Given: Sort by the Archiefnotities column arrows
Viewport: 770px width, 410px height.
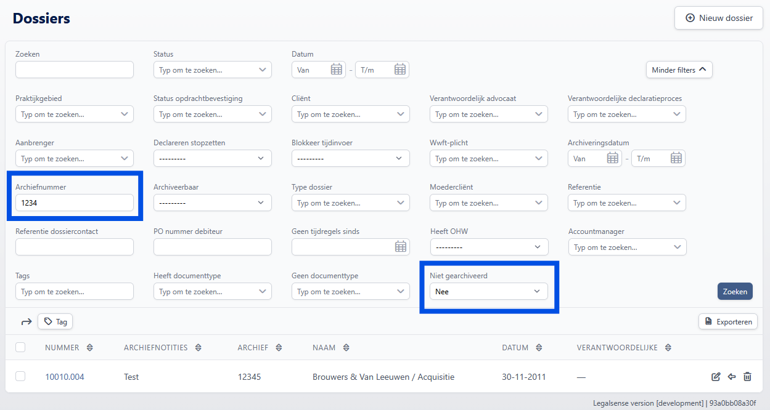Looking at the screenshot, I should pyautogui.click(x=198, y=348).
